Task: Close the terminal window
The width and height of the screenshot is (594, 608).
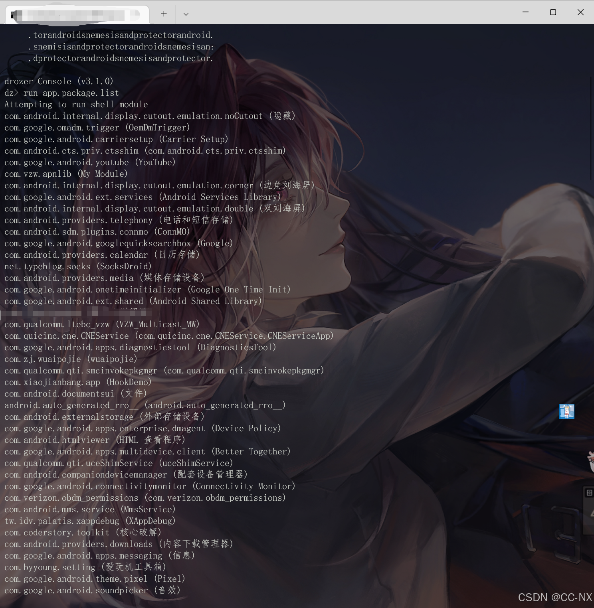Action: point(580,12)
